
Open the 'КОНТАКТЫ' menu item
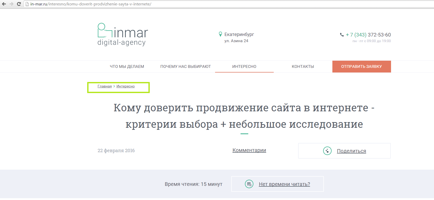click(x=303, y=67)
